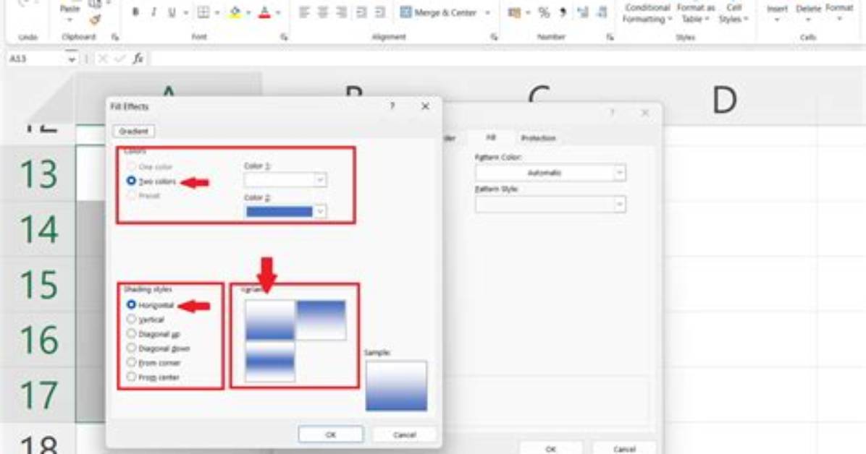The height and width of the screenshot is (454, 866).
Task: Select the From corner shading style
Action: (x=131, y=362)
